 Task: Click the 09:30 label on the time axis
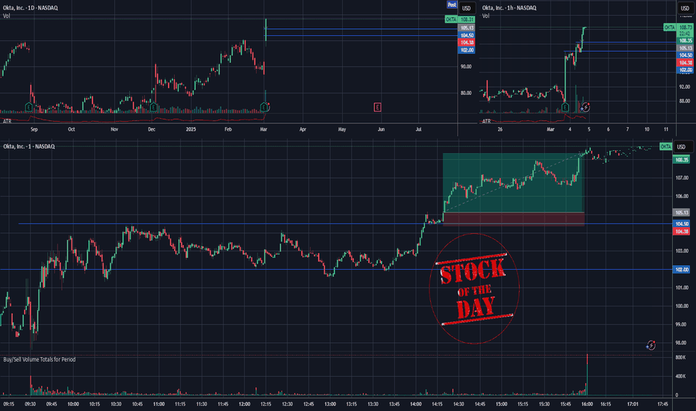[30, 404]
